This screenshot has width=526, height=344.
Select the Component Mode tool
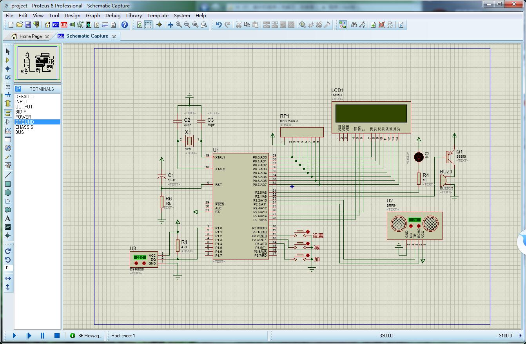tap(7, 60)
